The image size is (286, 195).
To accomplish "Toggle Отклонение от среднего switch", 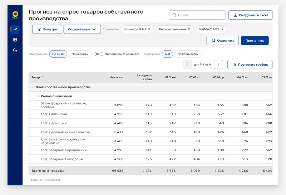I will pos(99,54).
